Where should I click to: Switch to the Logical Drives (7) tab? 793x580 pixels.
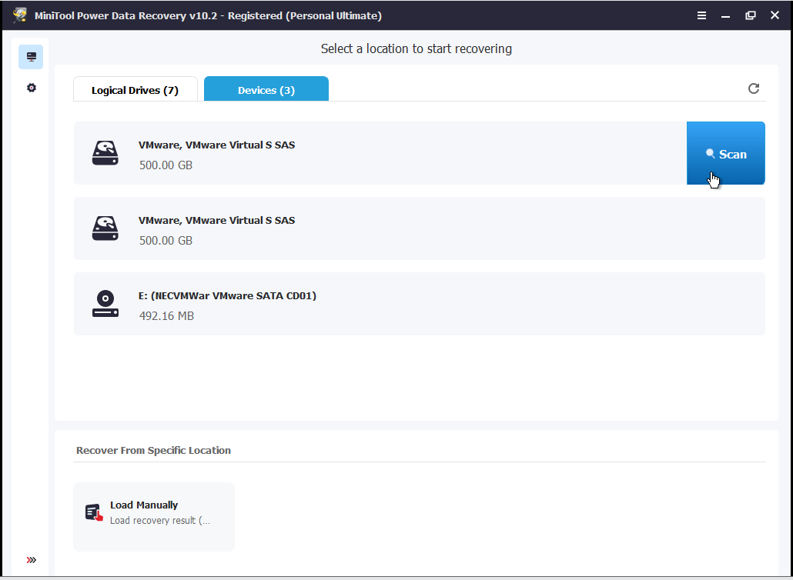click(x=135, y=90)
